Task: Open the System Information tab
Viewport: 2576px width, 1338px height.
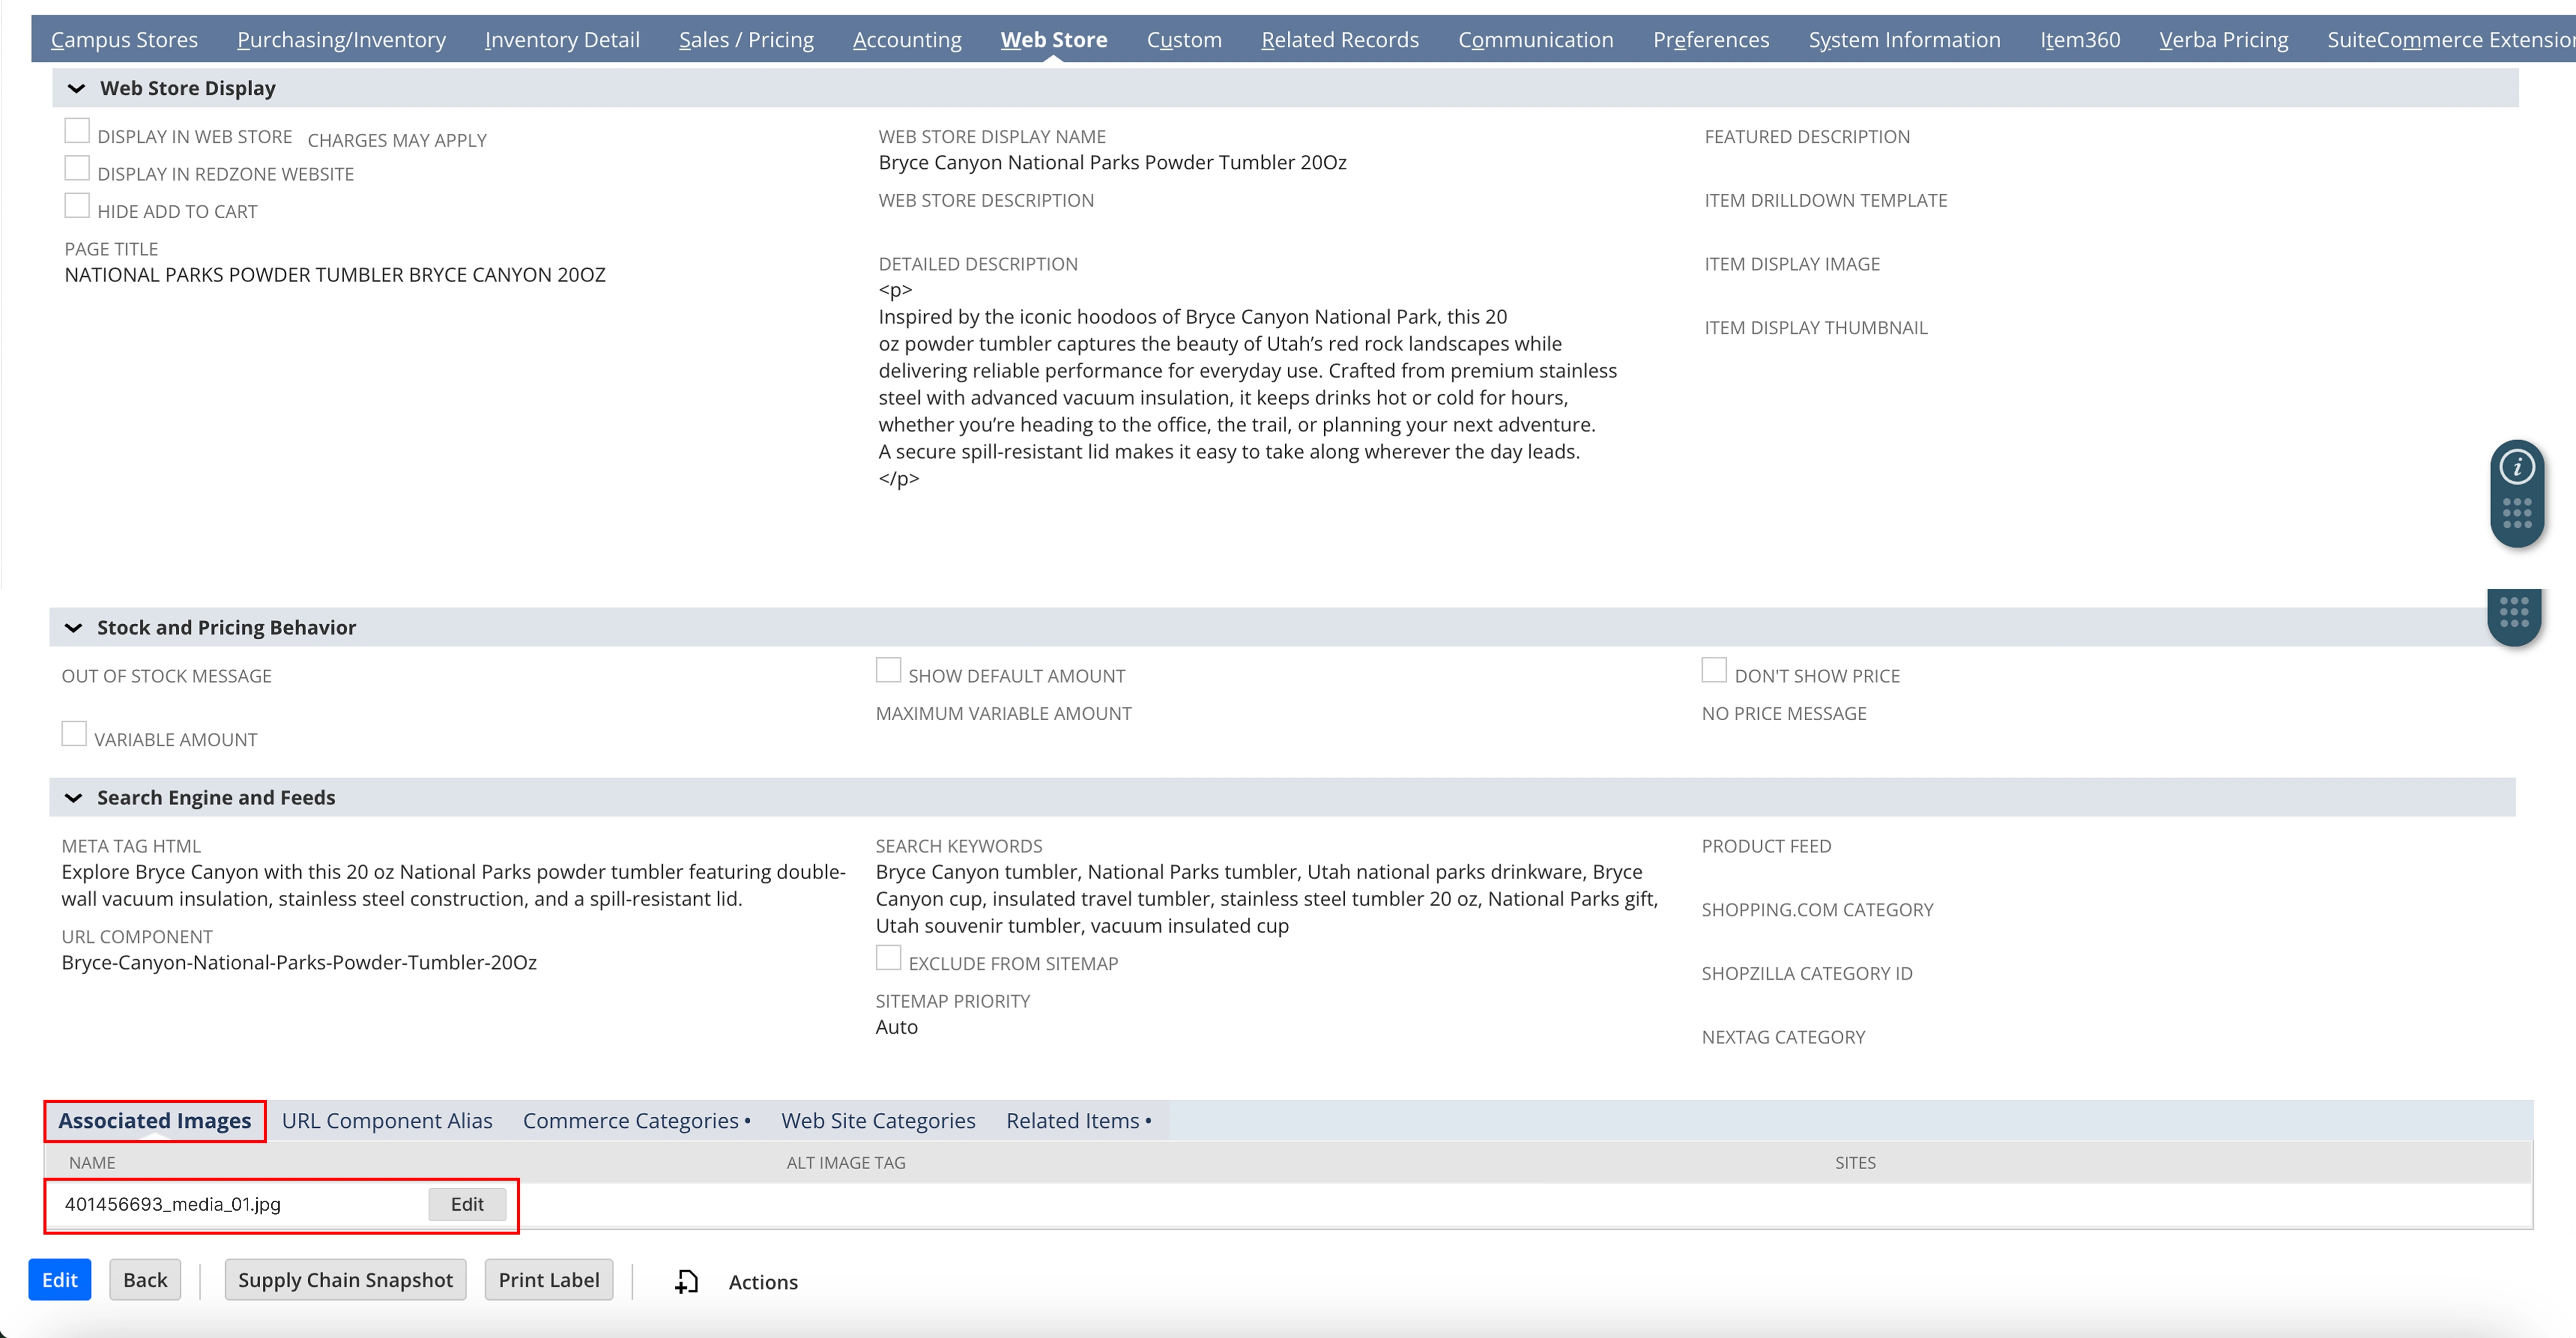Action: coord(1905,40)
